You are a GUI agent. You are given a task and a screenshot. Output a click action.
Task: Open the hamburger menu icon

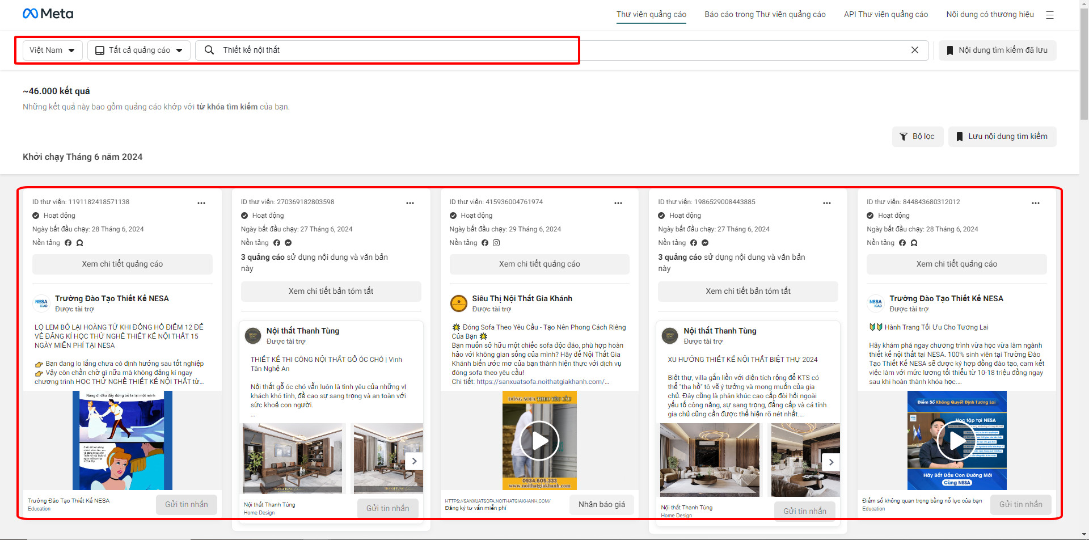click(1050, 15)
